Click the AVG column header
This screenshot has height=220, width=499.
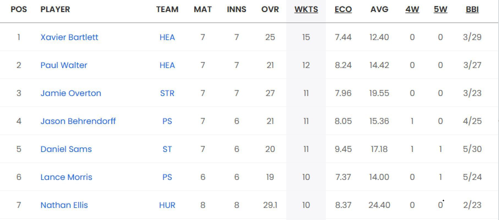(379, 9)
